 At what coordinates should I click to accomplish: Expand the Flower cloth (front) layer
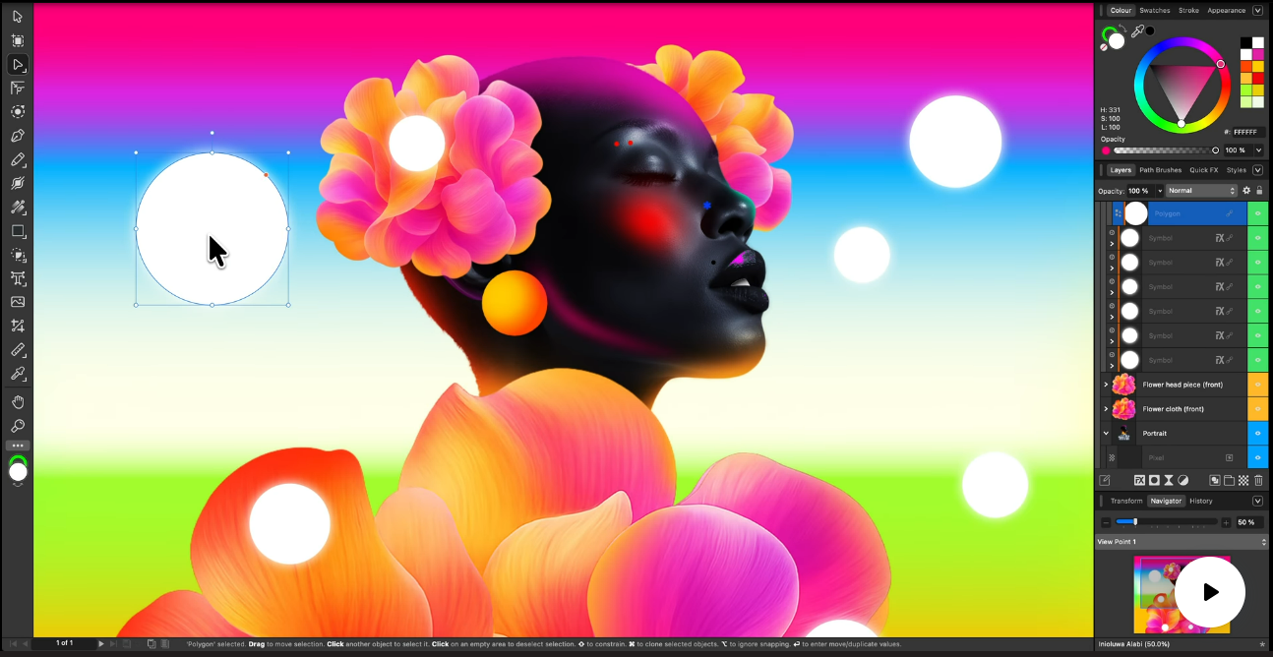pyautogui.click(x=1106, y=409)
